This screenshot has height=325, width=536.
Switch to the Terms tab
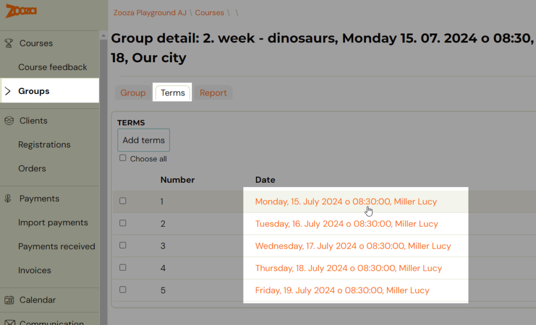click(173, 93)
